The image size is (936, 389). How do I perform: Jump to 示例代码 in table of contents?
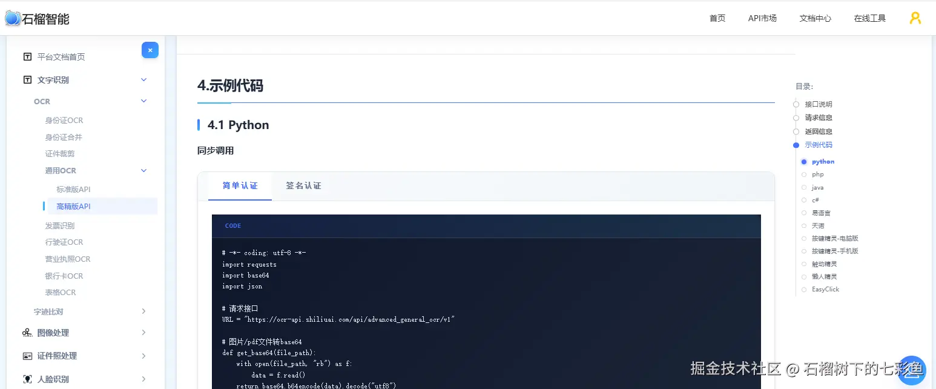tap(819, 145)
